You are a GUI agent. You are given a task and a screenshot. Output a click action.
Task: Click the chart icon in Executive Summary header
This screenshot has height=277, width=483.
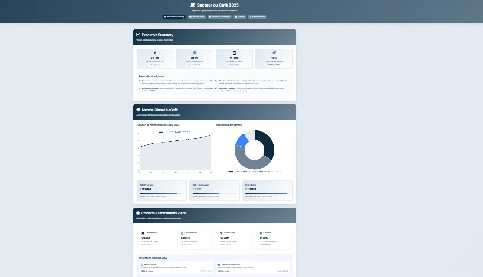point(138,35)
